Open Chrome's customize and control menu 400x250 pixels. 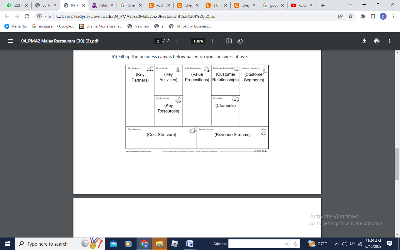tap(393, 16)
